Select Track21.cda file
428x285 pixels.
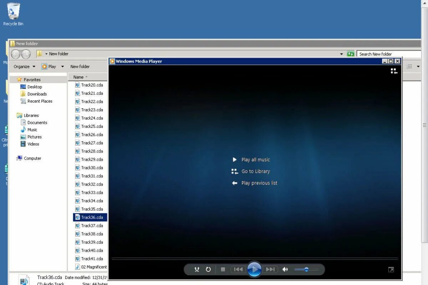[x=89, y=93]
